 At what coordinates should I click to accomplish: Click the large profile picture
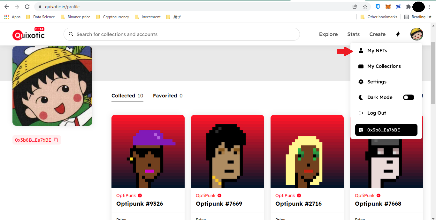pos(52,86)
